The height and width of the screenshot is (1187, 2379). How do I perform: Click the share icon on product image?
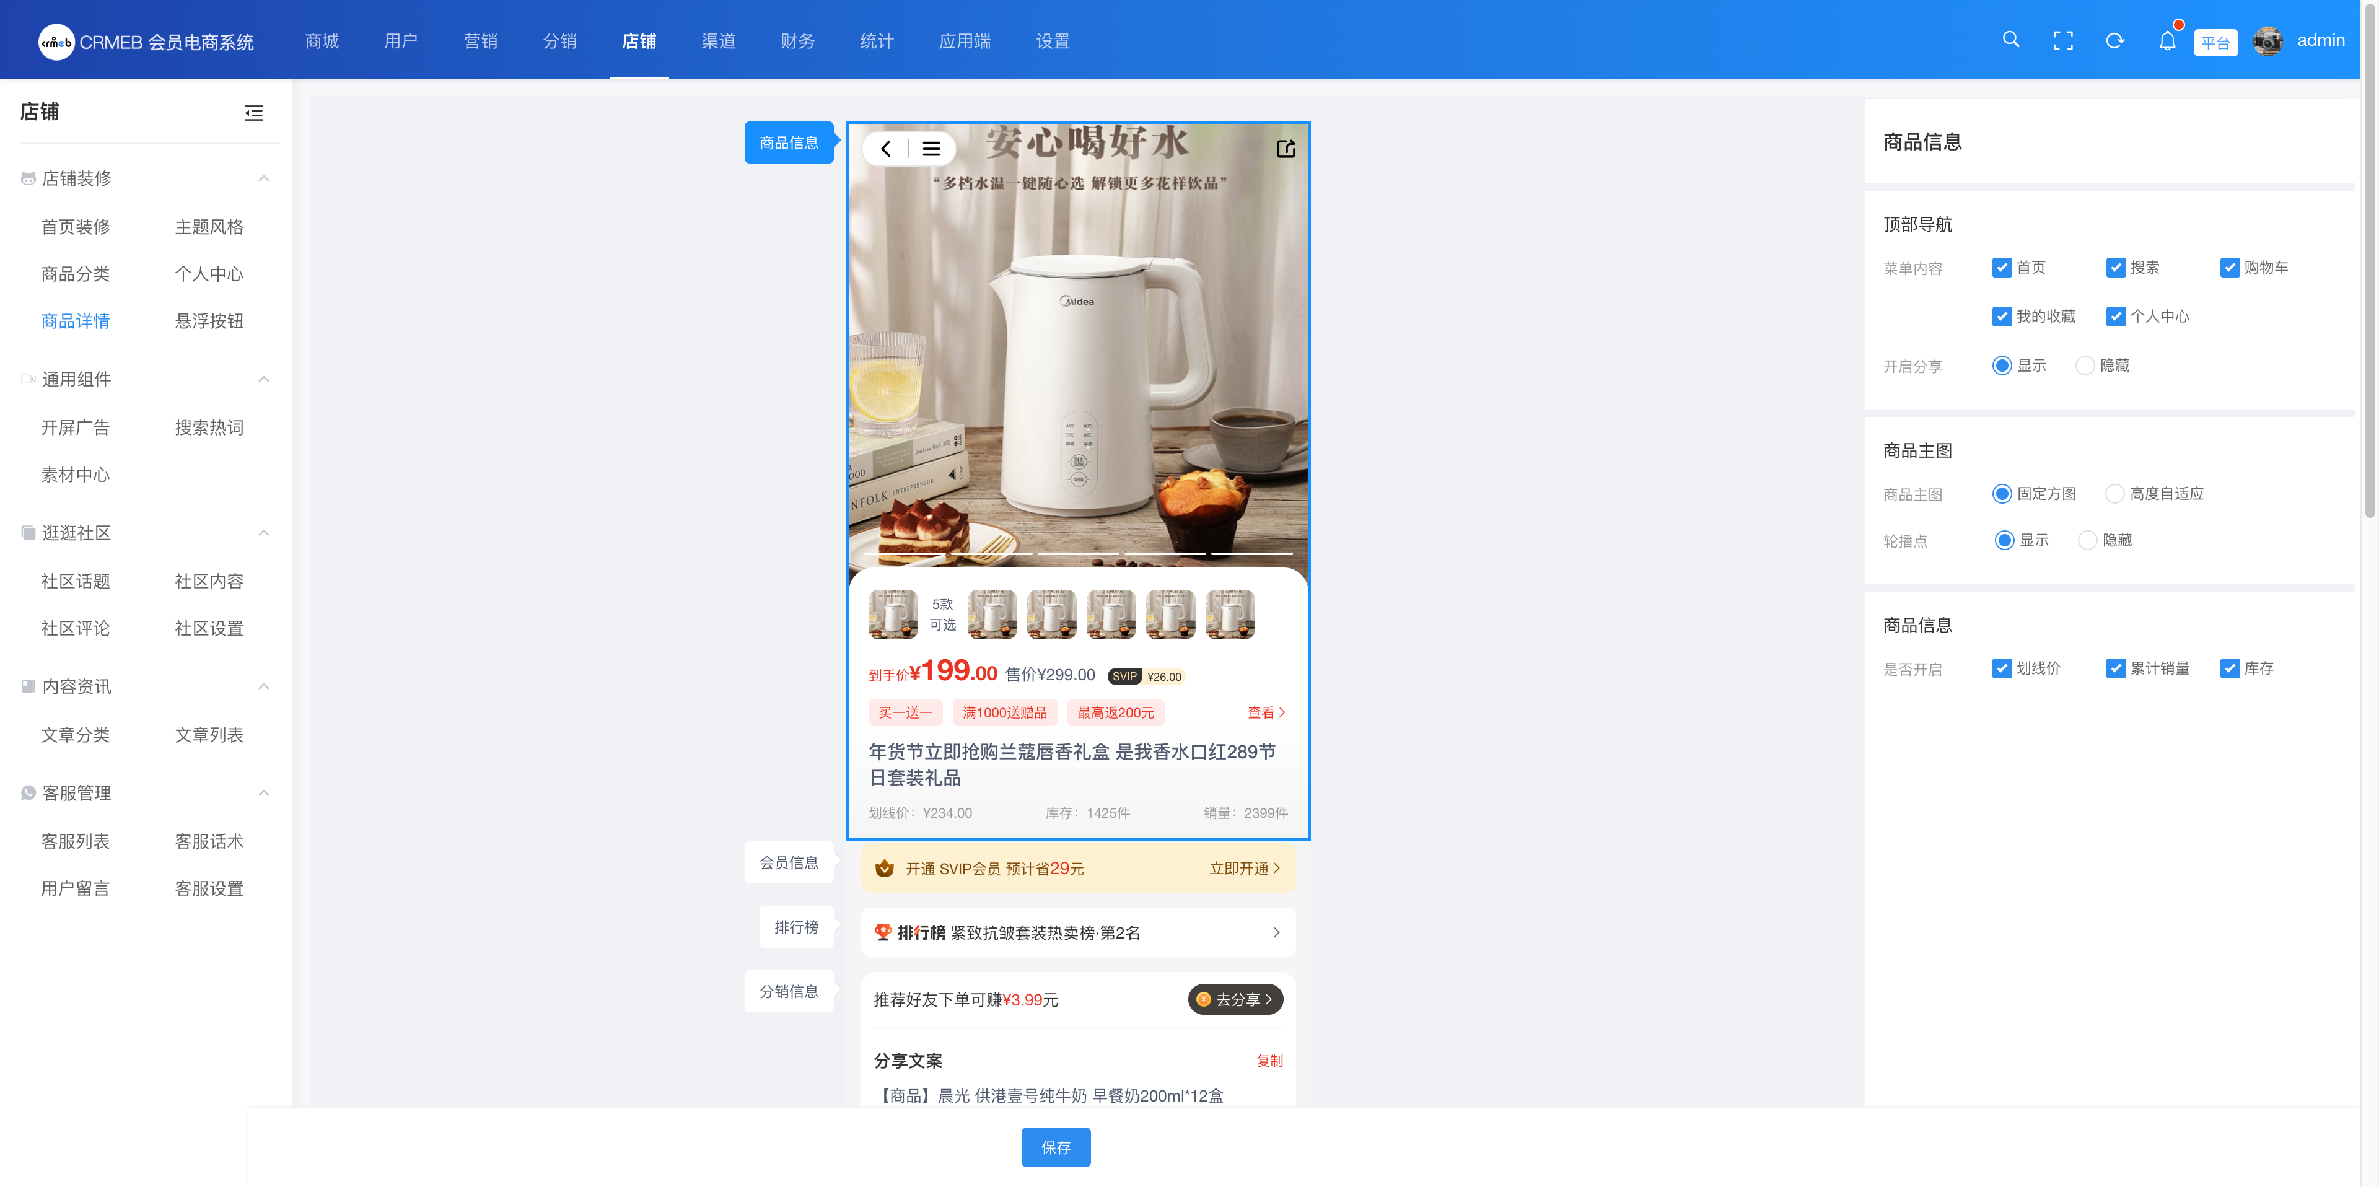[1286, 149]
